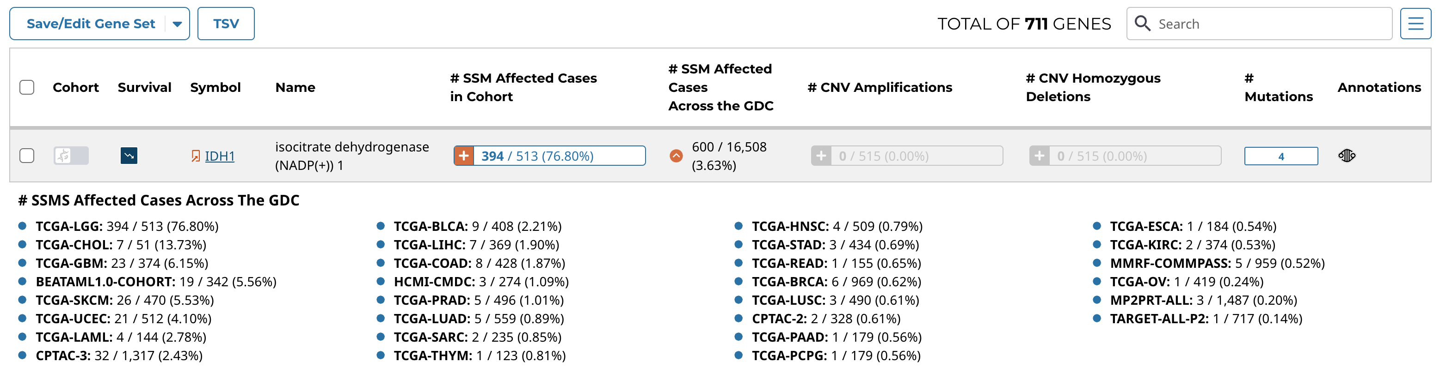Click into the gene Search field

point(1269,24)
